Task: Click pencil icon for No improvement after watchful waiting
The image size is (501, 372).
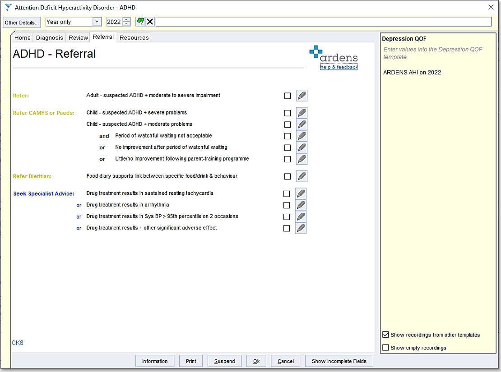Action: (x=302, y=147)
